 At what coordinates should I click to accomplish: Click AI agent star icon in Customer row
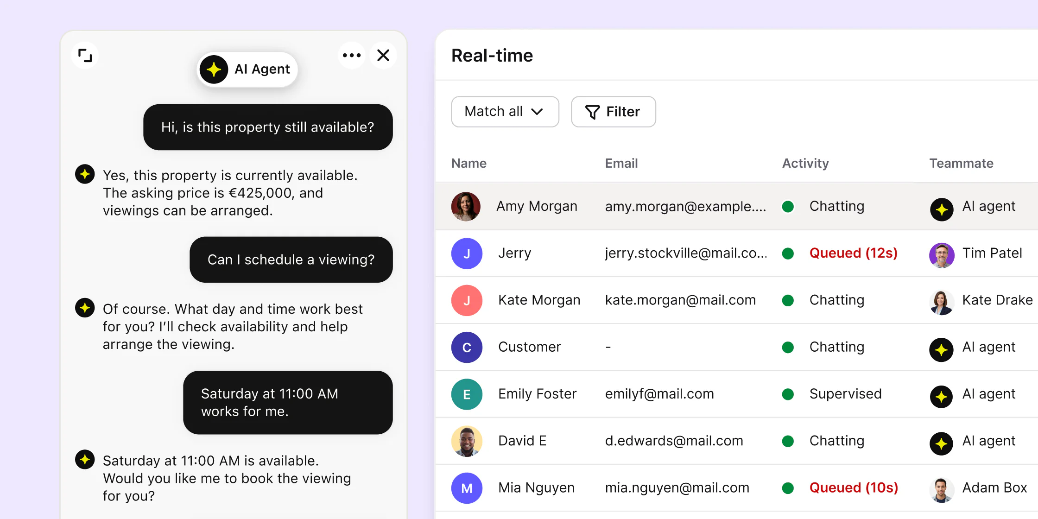tap(942, 350)
